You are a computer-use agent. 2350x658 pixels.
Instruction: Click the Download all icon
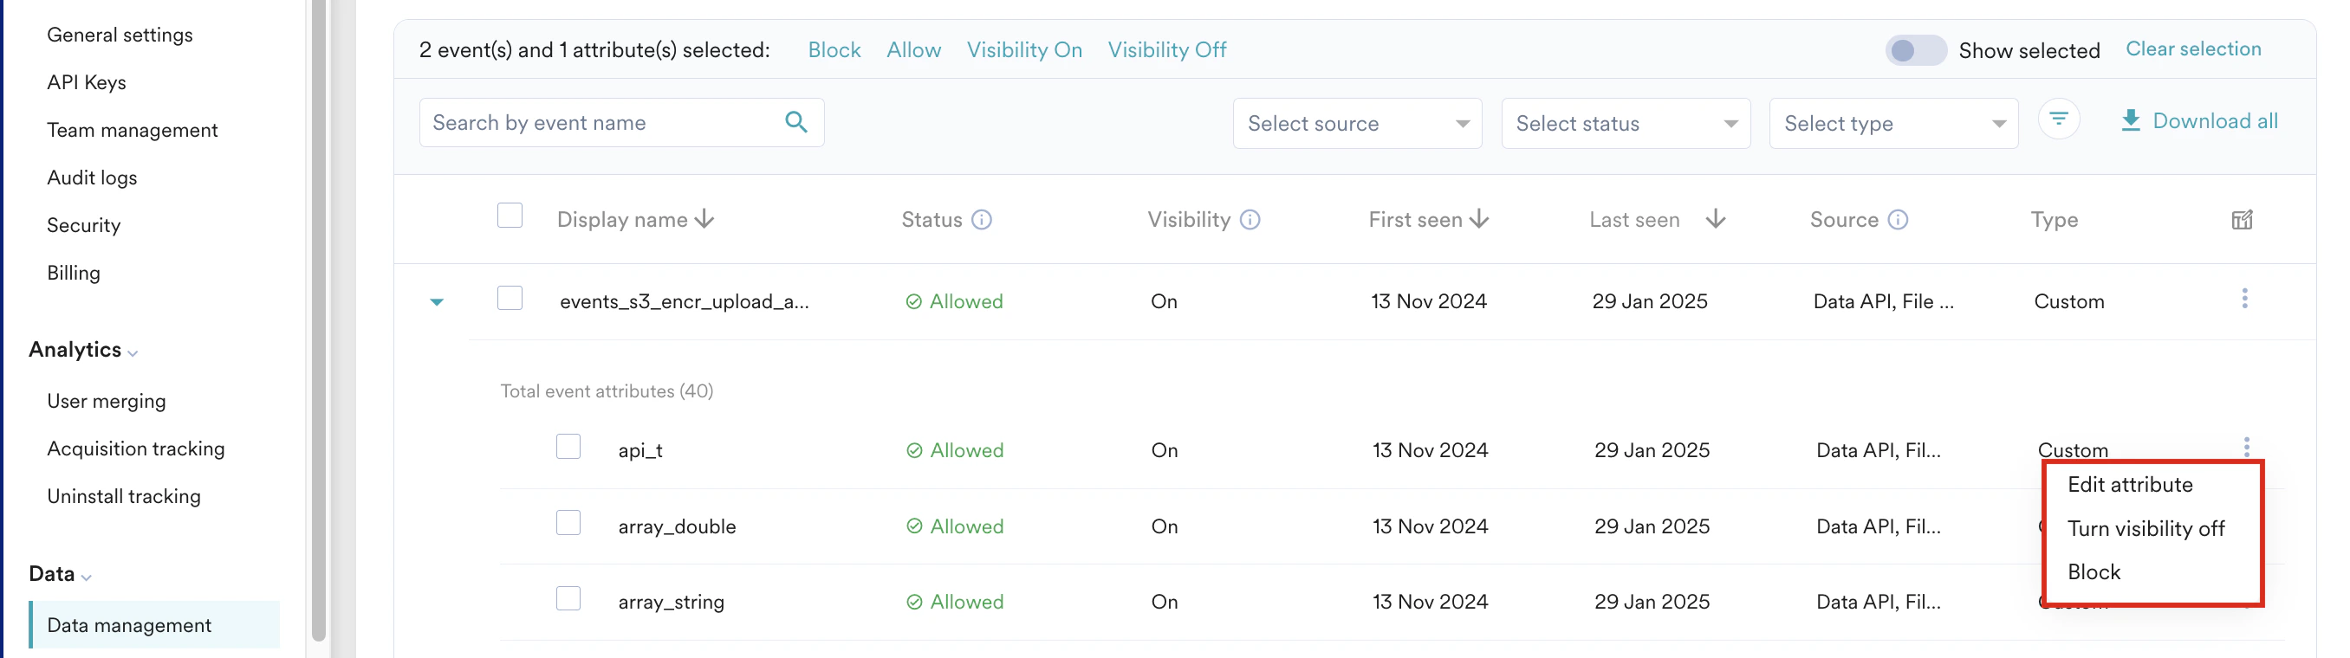pyautogui.click(x=2131, y=119)
